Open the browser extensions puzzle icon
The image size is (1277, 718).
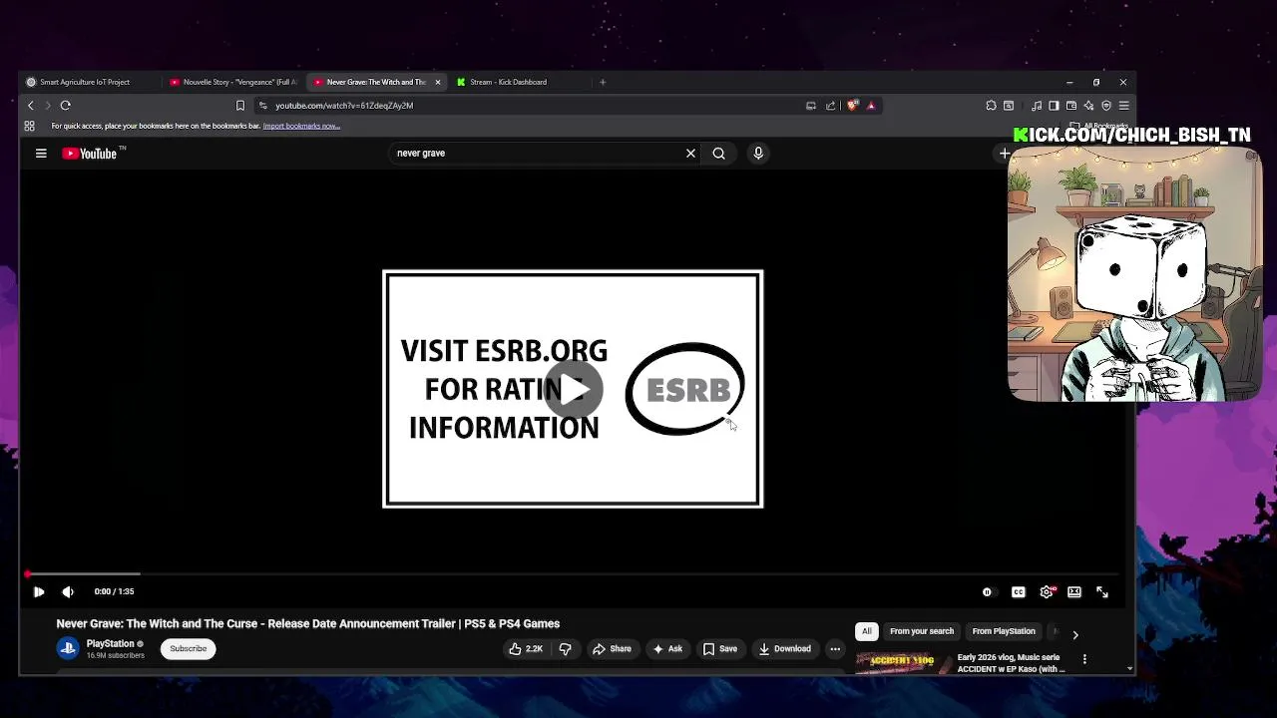[991, 106]
